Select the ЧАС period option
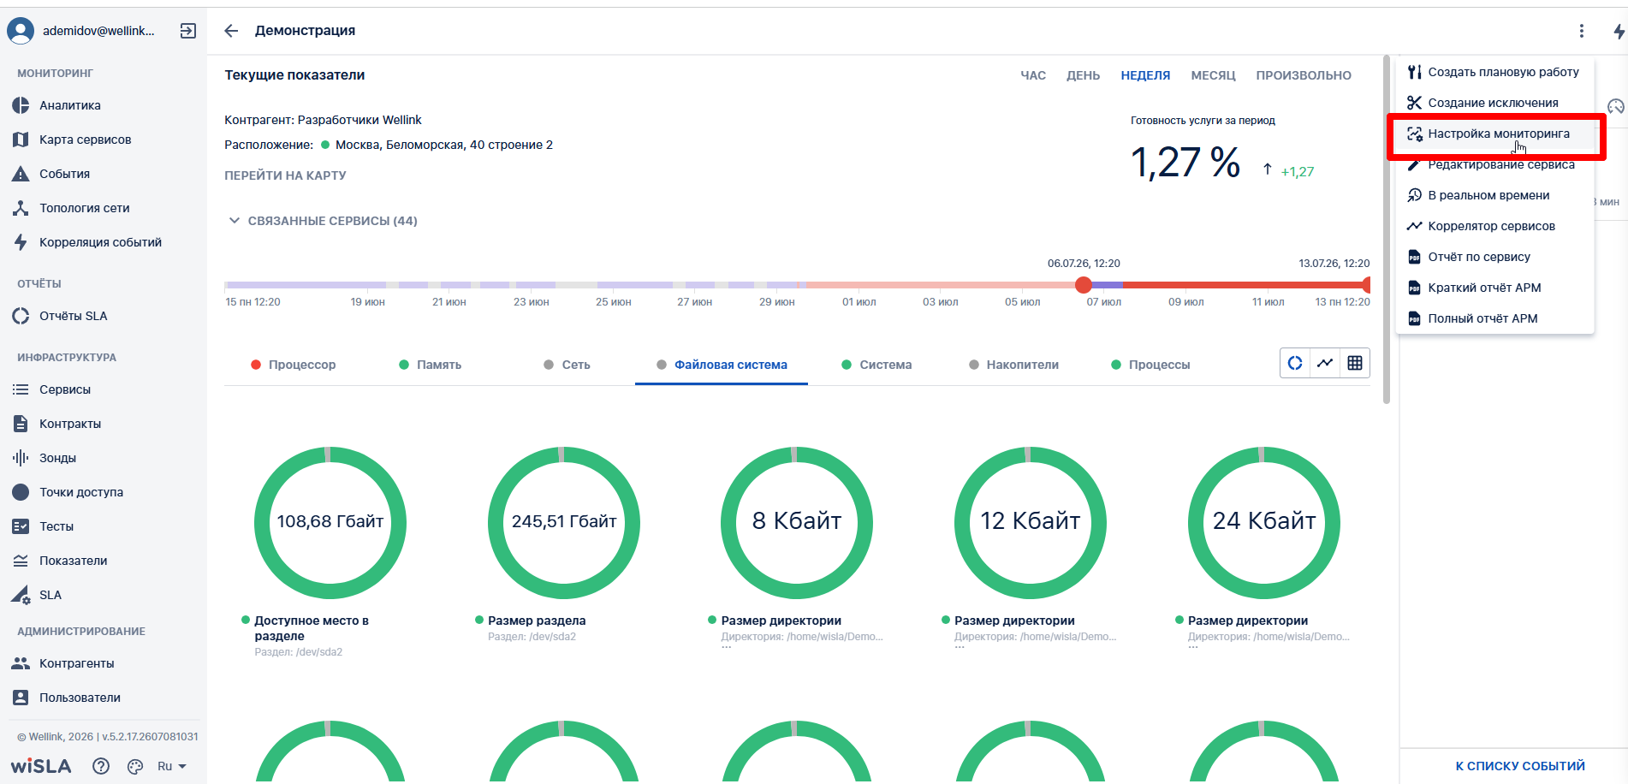Viewport: 1628px width, 784px height. pos(1033,75)
